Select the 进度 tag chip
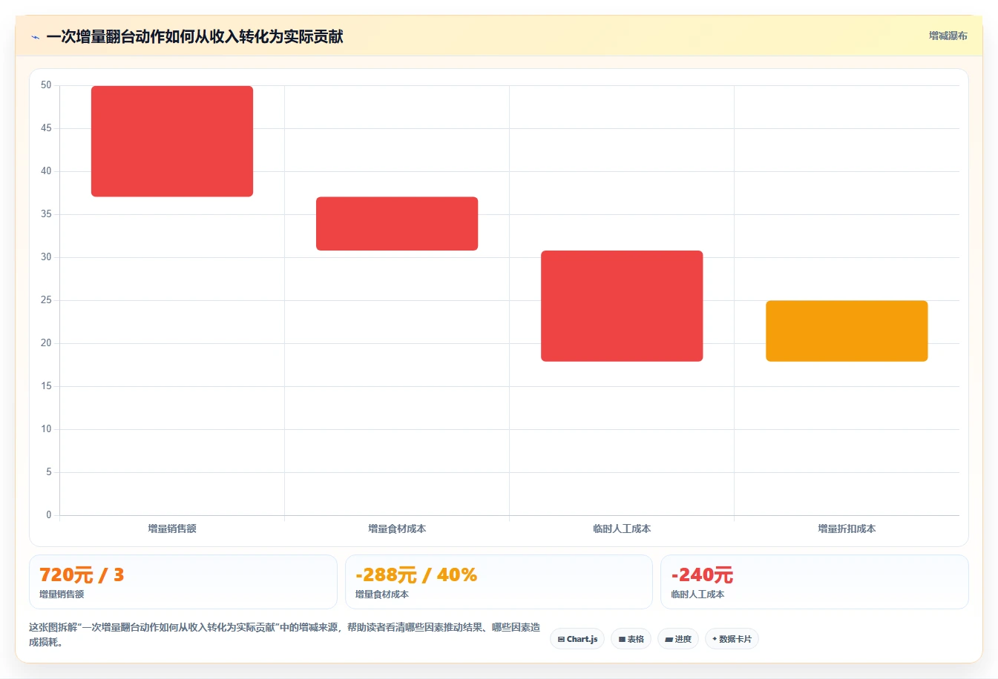 point(678,639)
